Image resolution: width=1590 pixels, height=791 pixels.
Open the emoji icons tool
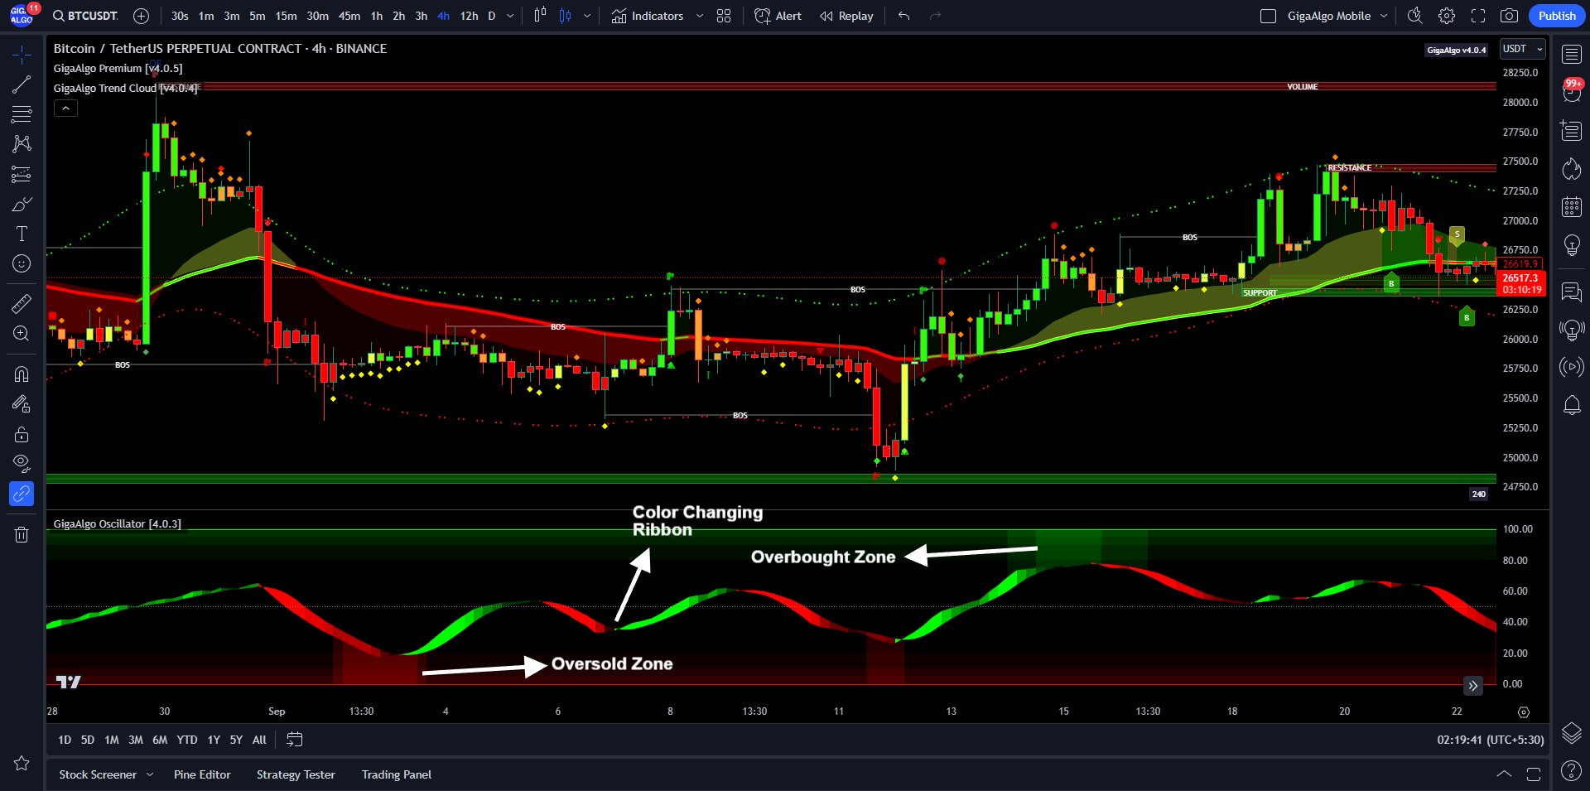coord(22,263)
